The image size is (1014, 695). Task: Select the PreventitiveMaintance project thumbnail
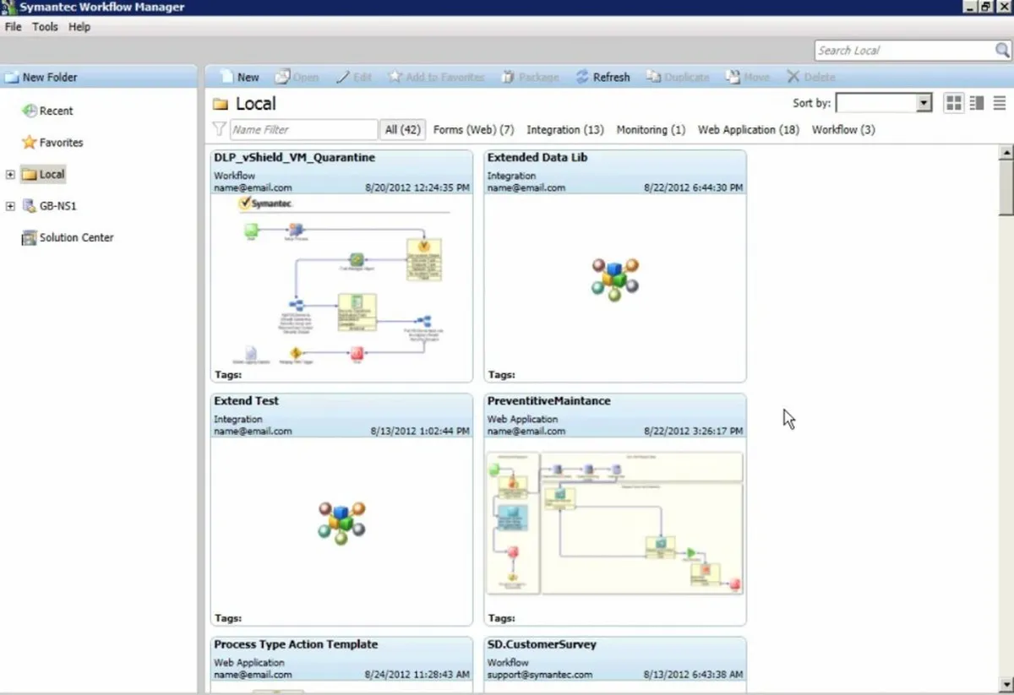(x=615, y=524)
